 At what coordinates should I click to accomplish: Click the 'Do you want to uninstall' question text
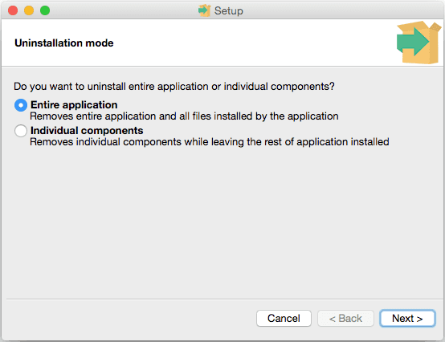click(174, 87)
